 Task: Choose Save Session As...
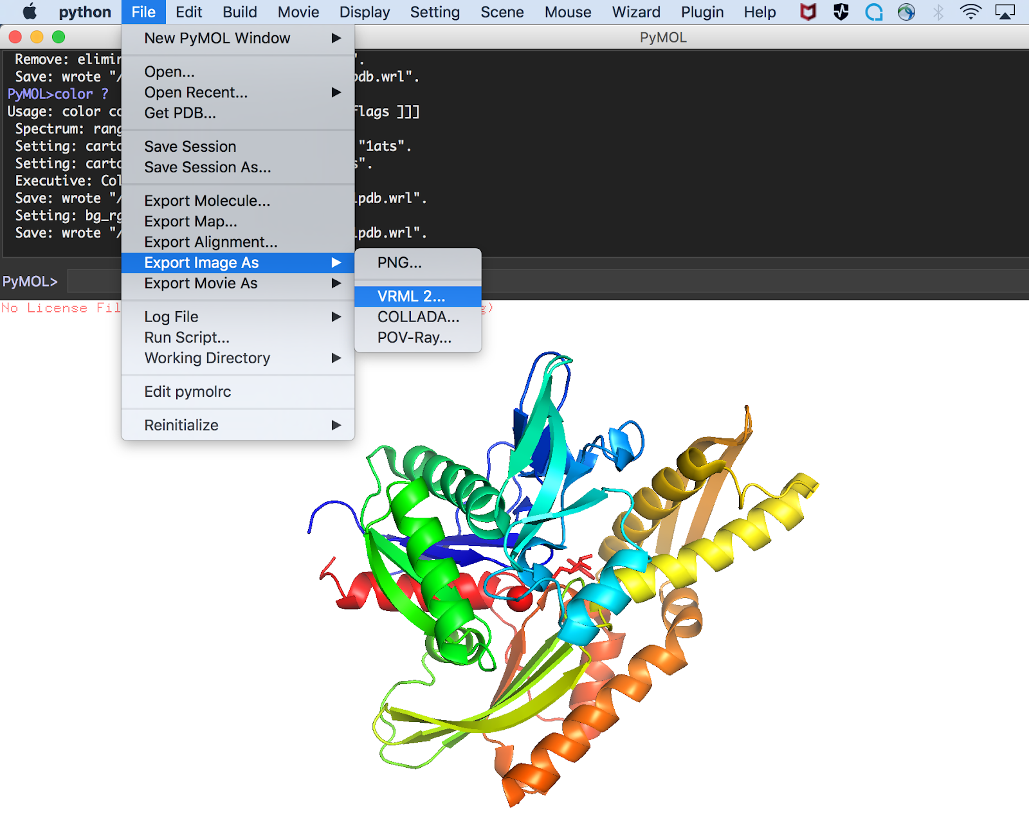click(x=238, y=167)
